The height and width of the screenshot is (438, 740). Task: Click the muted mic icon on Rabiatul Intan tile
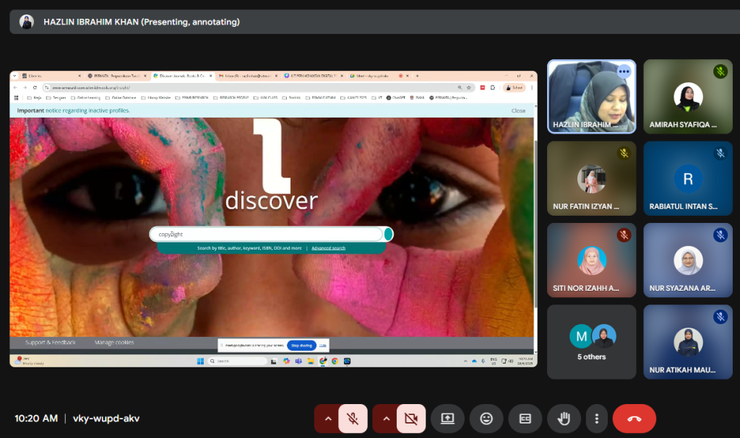[720, 153]
